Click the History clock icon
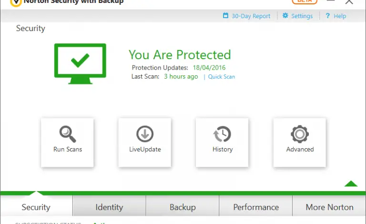The image size is (366, 224). click(x=222, y=134)
